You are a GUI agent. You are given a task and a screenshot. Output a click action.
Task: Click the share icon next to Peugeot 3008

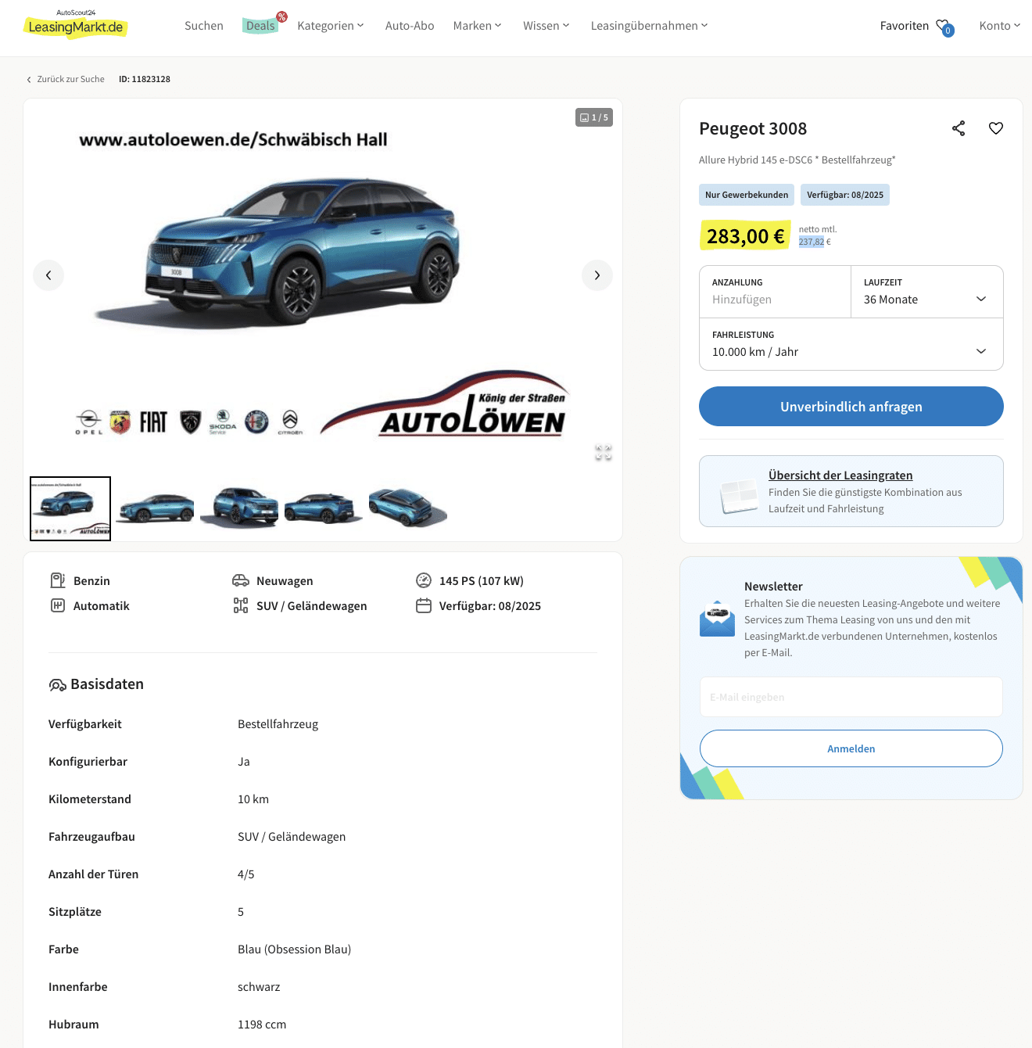959,128
